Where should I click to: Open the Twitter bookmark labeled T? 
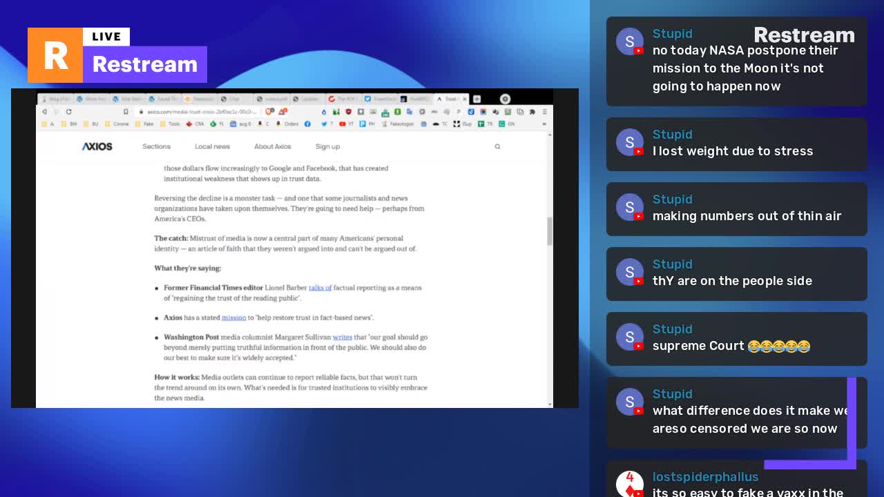pos(326,124)
